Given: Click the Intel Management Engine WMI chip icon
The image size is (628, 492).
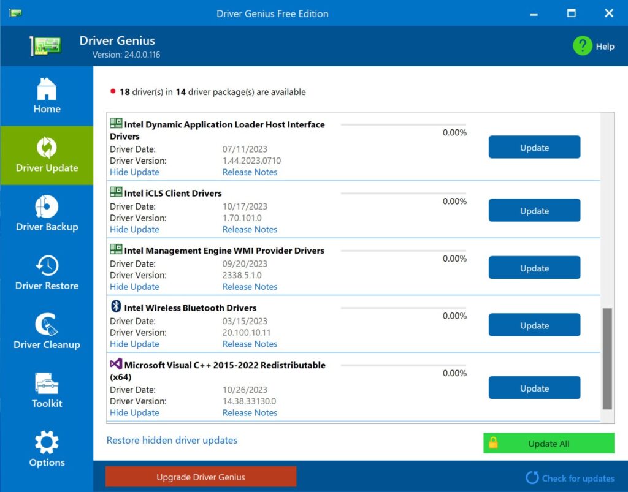Looking at the screenshot, I should pos(116,249).
